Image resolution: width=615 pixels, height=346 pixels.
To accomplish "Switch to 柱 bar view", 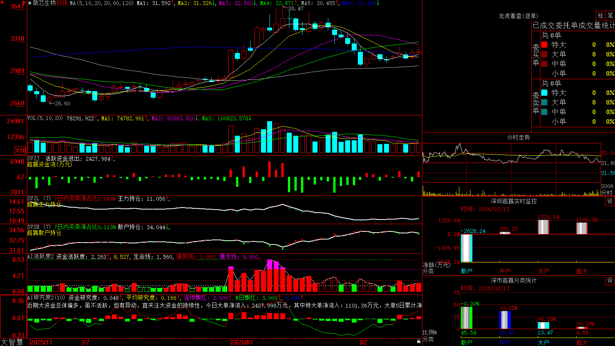I will tap(600, 15).
